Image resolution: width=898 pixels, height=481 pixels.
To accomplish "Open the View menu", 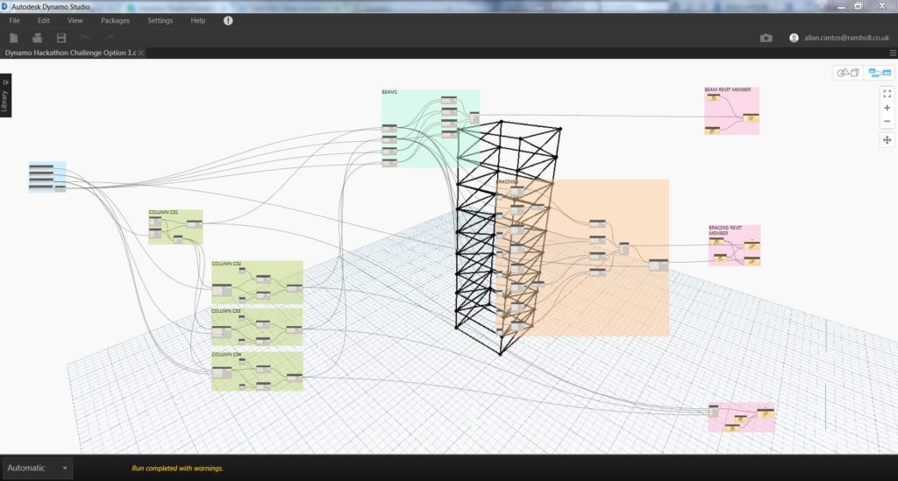I will (75, 21).
